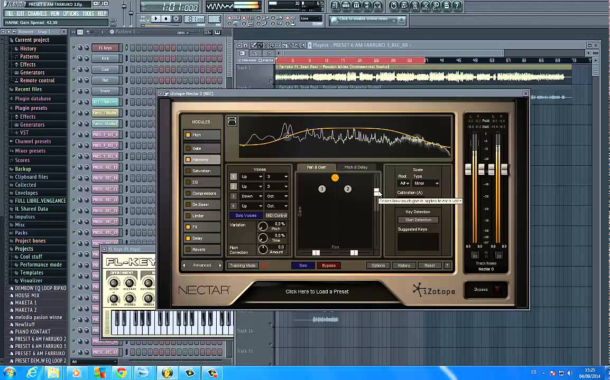Click the Solo Voices button

246,215
